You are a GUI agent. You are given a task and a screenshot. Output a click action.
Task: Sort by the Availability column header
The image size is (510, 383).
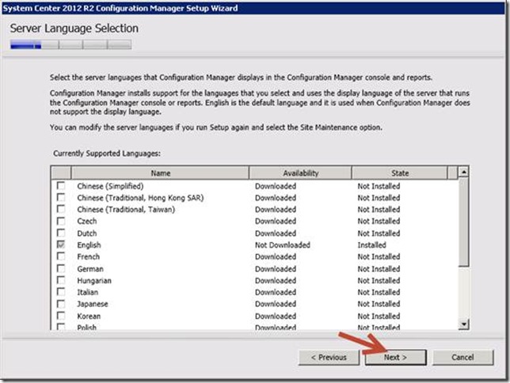(x=300, y=173)
